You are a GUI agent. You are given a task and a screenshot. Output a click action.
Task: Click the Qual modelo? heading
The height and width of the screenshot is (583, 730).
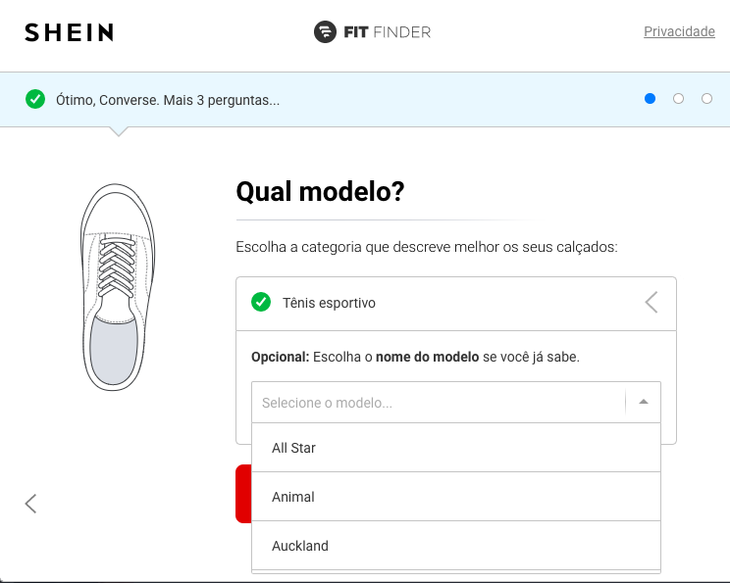tap(320, 191)
